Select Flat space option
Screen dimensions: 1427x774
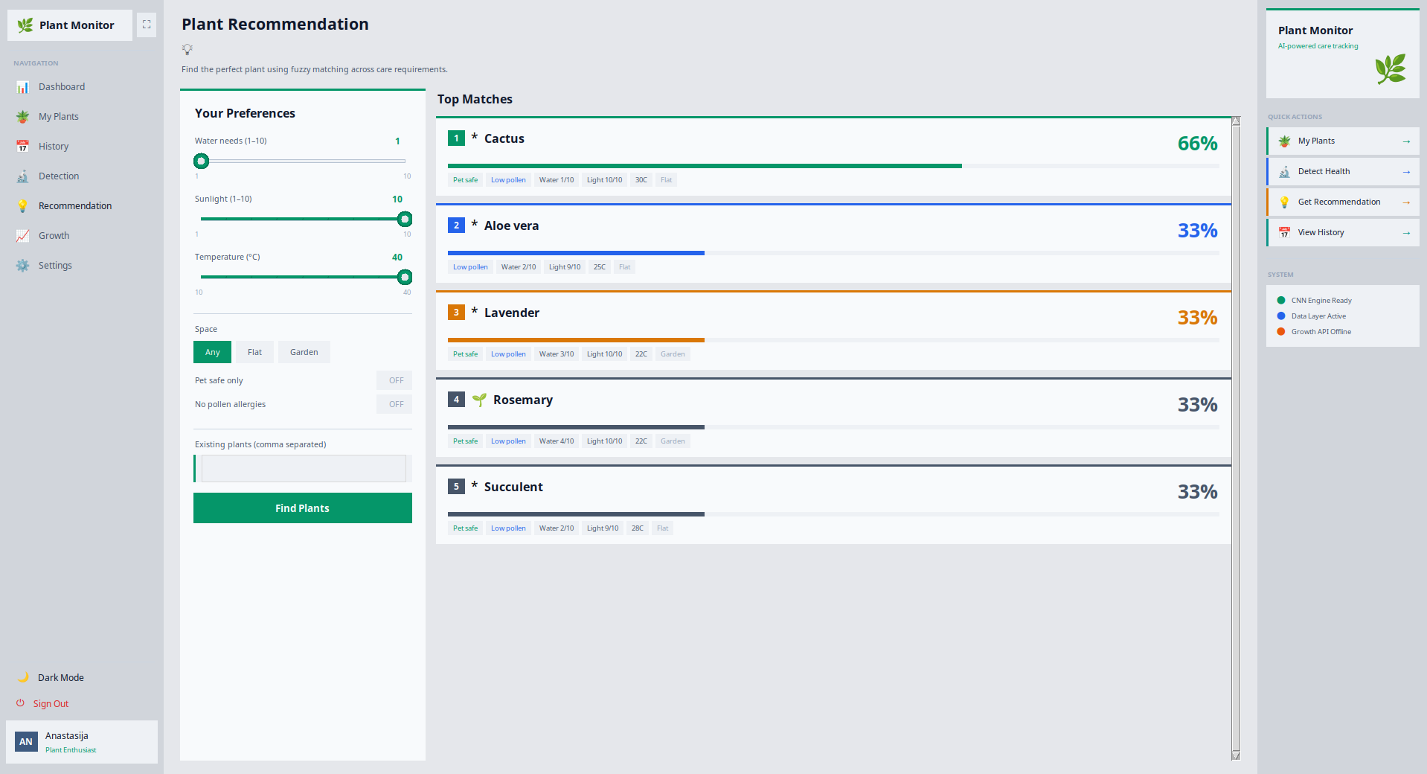[x=254, y=352]
